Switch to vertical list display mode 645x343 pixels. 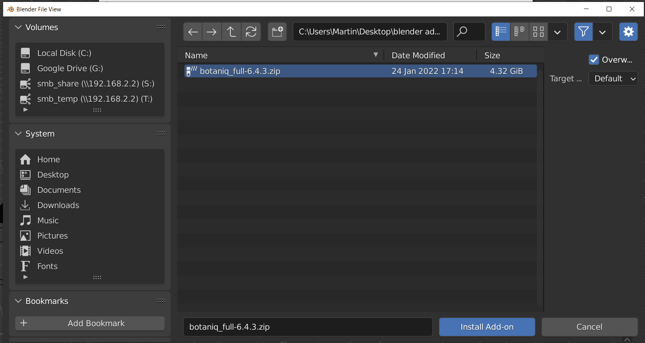[x=501, y=32]
